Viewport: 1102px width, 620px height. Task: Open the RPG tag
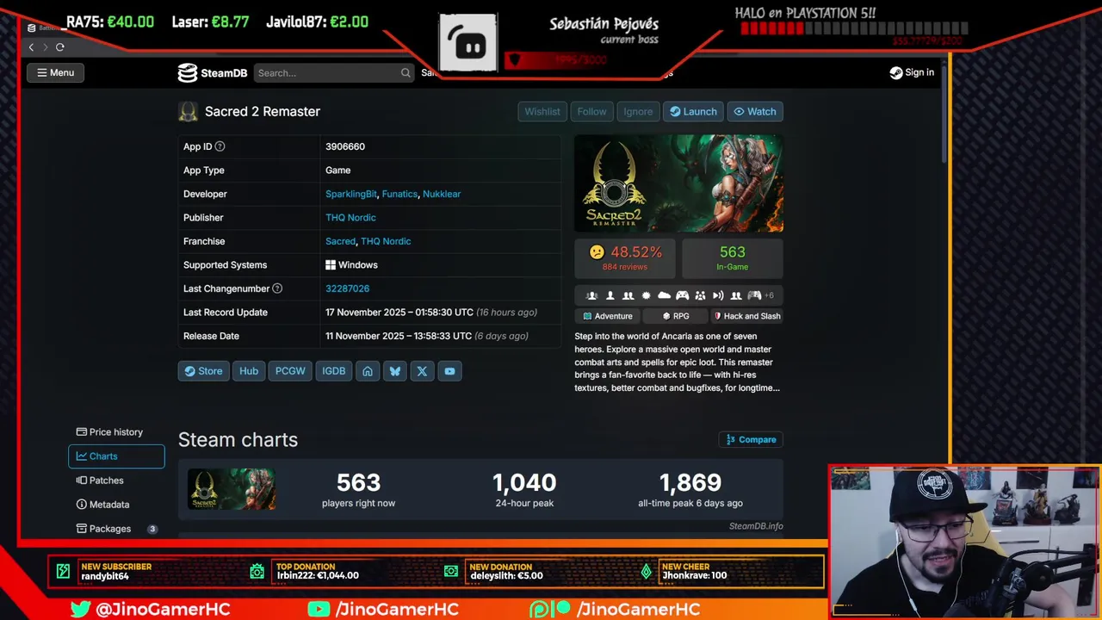pos(675,316)
